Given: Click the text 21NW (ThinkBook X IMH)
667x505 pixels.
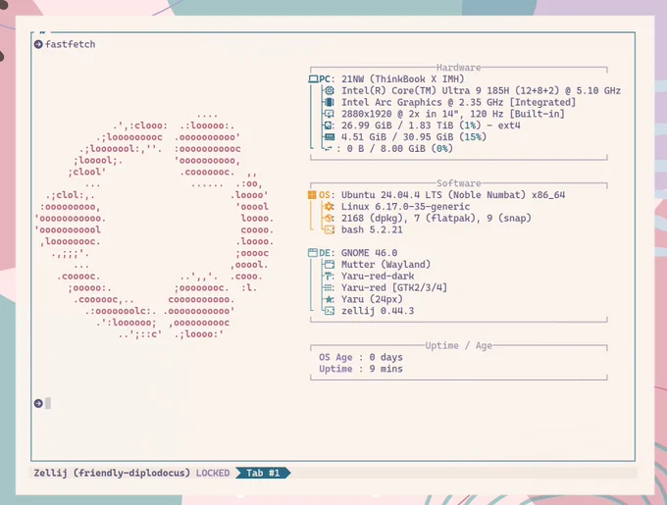Looking at the screenshot, I should pos(403,79).
